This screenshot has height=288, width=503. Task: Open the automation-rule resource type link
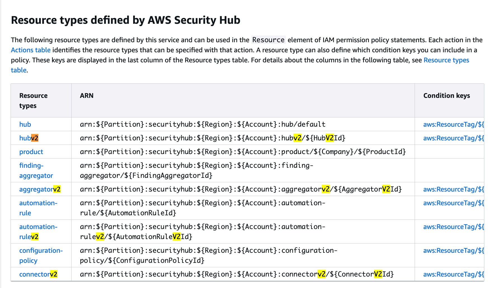pyautogui.click(x=38, y=208)
